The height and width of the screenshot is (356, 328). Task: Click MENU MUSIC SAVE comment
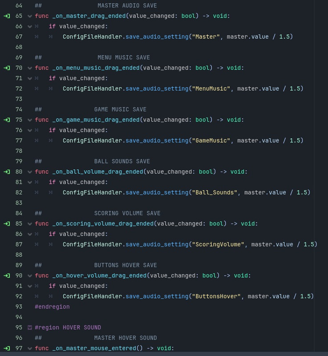[x=124, y=57]
